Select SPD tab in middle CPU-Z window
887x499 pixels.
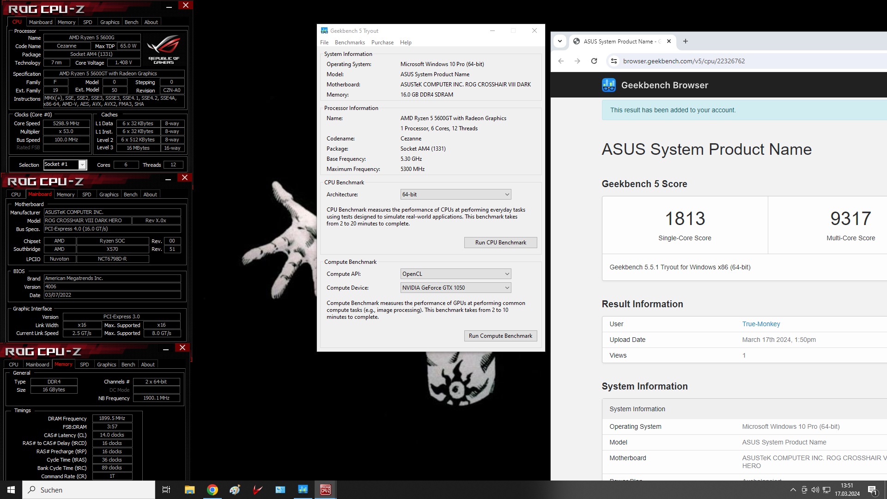coord(86,195)
